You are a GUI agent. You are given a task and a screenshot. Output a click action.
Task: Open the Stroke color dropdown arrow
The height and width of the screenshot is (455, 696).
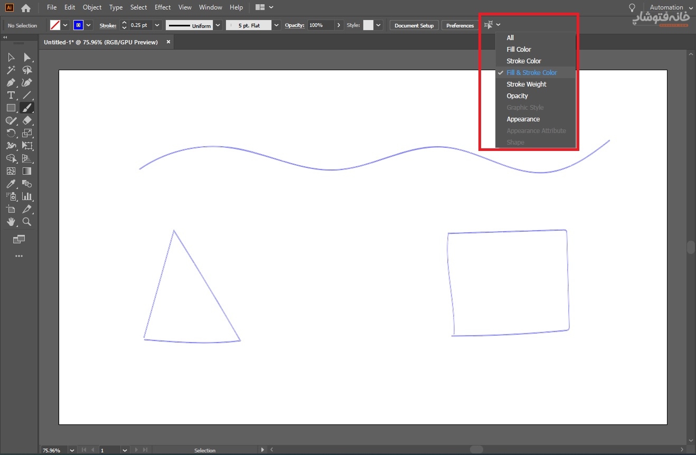click(89, 25)
